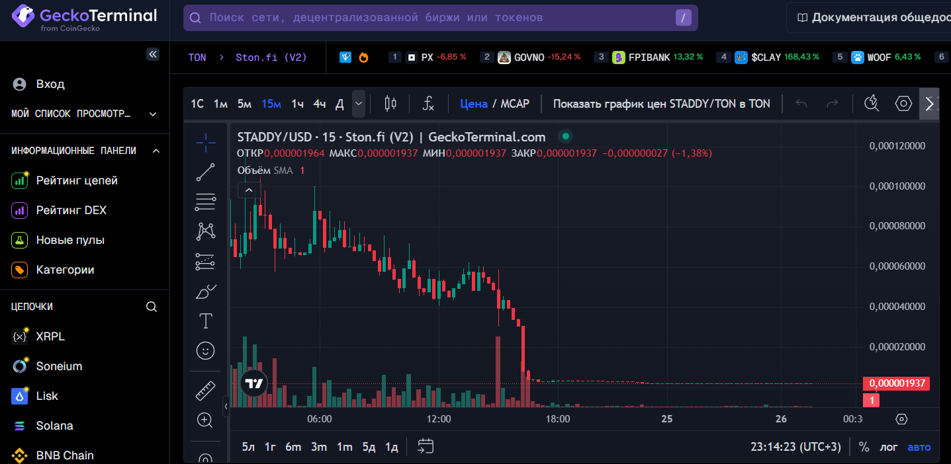Select the XRPL chain
Image resolution: width=951 pixels, height=464 pixels.
tap(50, 336)
